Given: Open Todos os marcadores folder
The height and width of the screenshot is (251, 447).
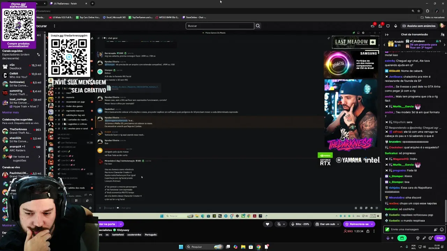Looking at the screenshot, I should pos(432,17).
